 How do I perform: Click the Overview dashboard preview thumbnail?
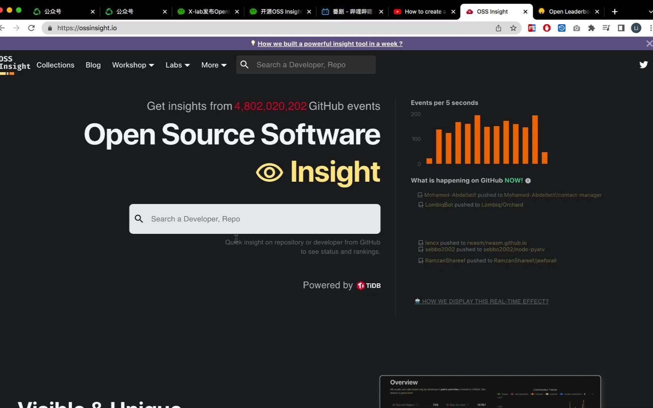(x=490, y=392)
